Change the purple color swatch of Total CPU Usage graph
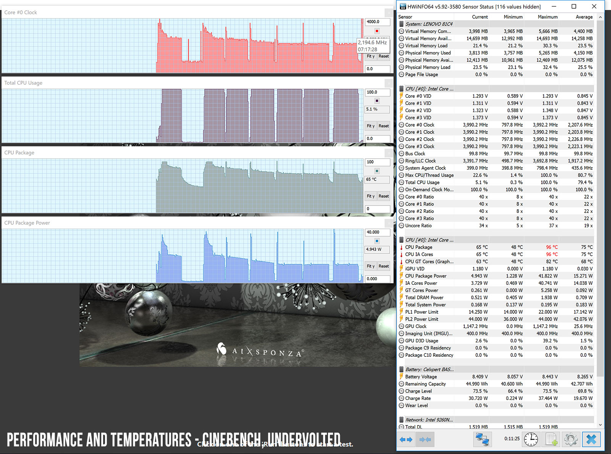The height and width of the screenshot is (454, 611). [377, 101]
